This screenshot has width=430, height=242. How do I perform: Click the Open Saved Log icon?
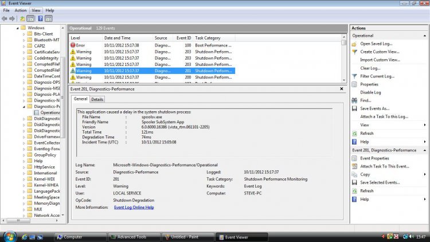point(354,44)
